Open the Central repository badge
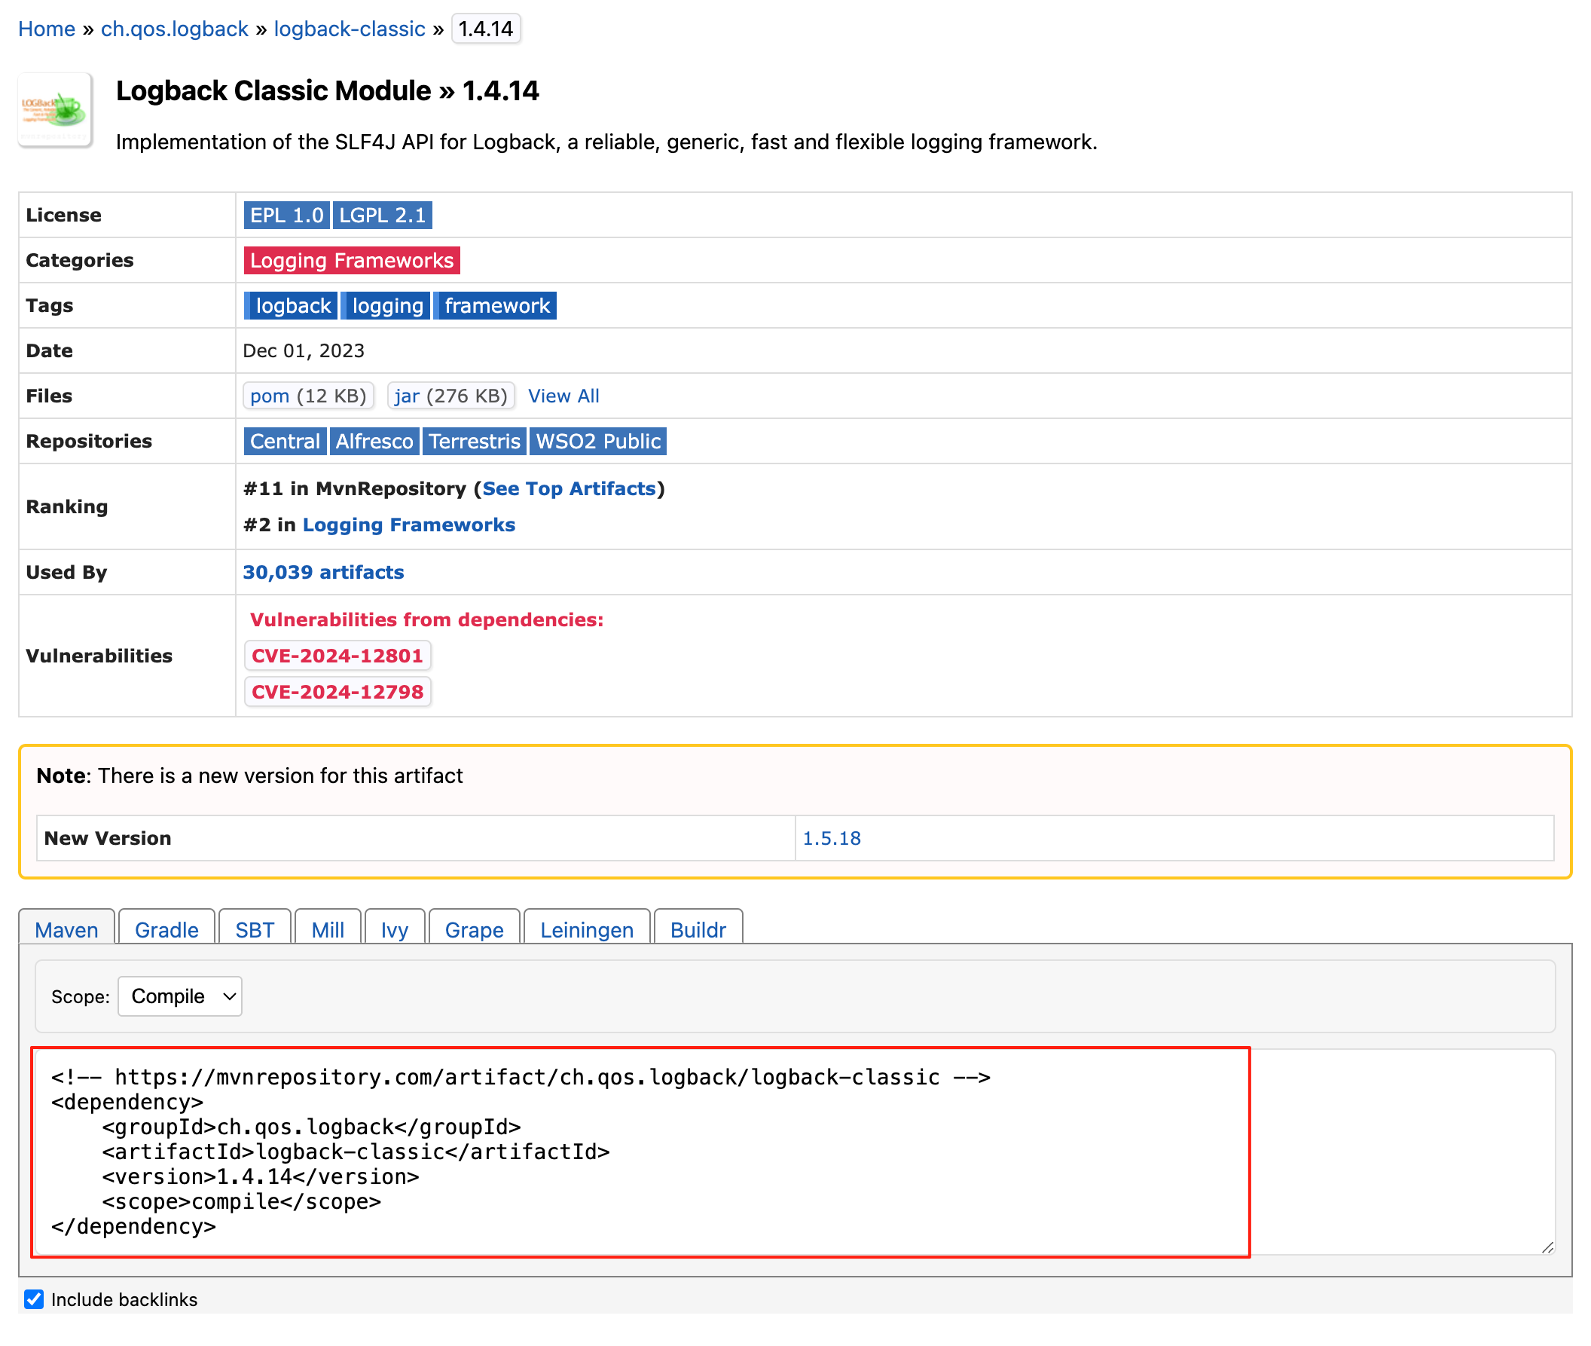The width and height of the screenshot is (1591, 1346). (x=285, y=441)
